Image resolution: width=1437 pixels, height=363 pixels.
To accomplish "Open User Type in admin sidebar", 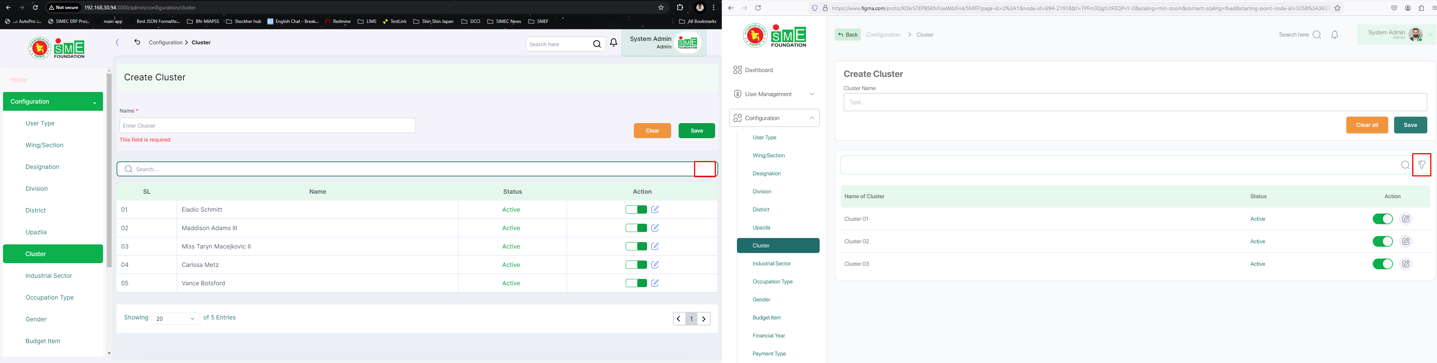I will pos(40,123).
